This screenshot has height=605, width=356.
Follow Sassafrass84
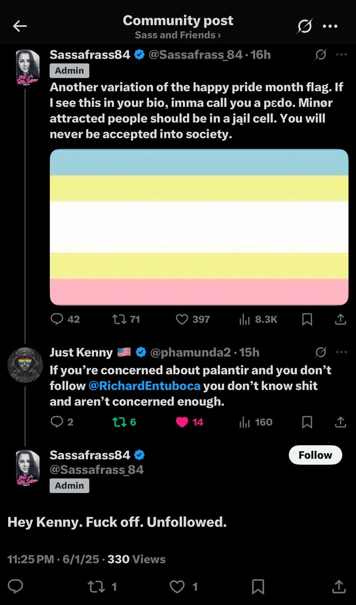click(315, 455)
